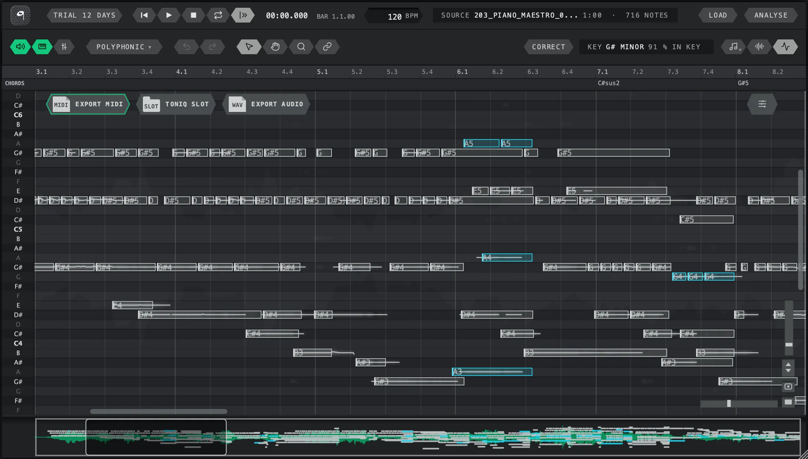The image size is (808, 459).
Task: Select the C#5 note block
Action: tap(706, 220)
